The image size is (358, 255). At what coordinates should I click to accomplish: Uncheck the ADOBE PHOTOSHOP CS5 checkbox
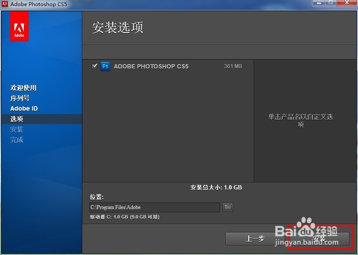pos(94,66)
